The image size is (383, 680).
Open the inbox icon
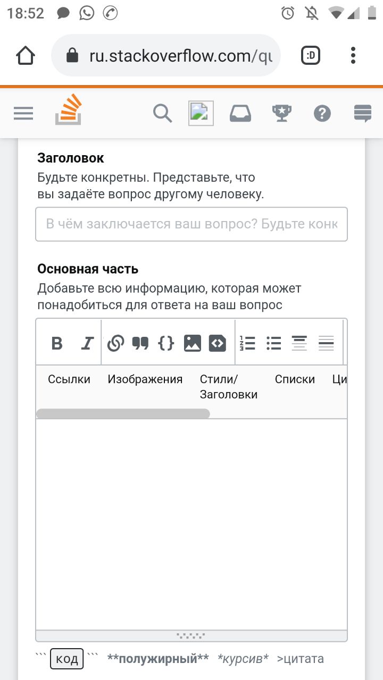coord(240,113)
